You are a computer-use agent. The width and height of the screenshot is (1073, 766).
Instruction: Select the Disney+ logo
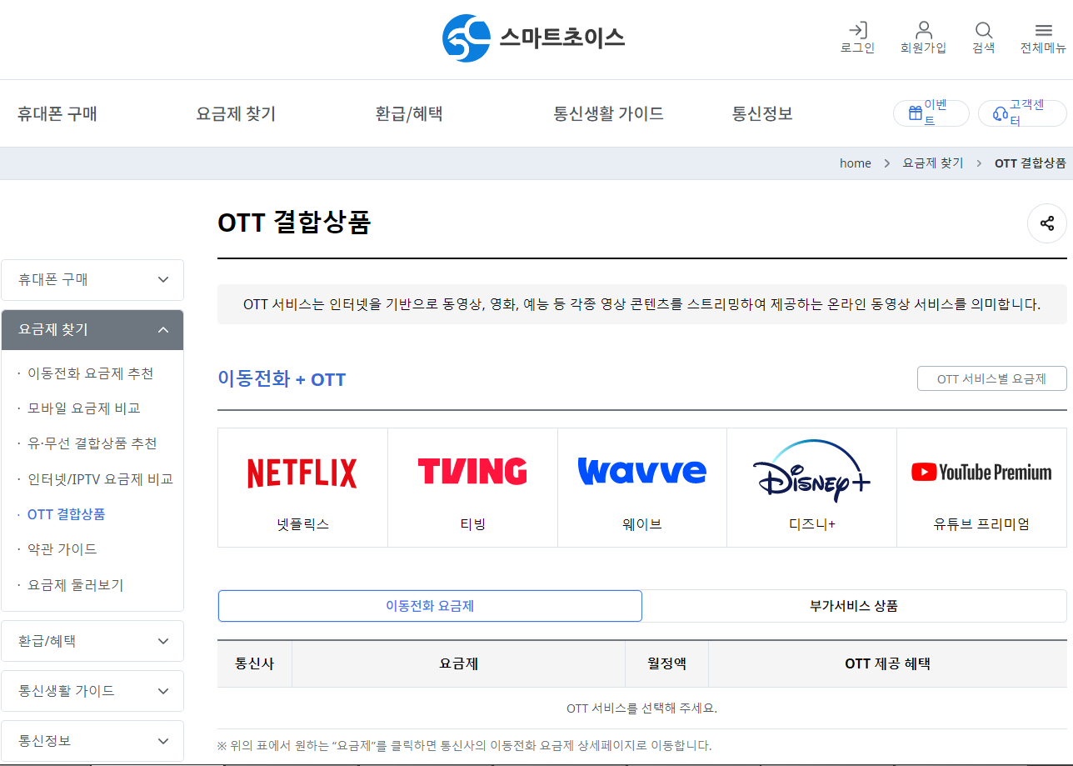pos(811,471)
